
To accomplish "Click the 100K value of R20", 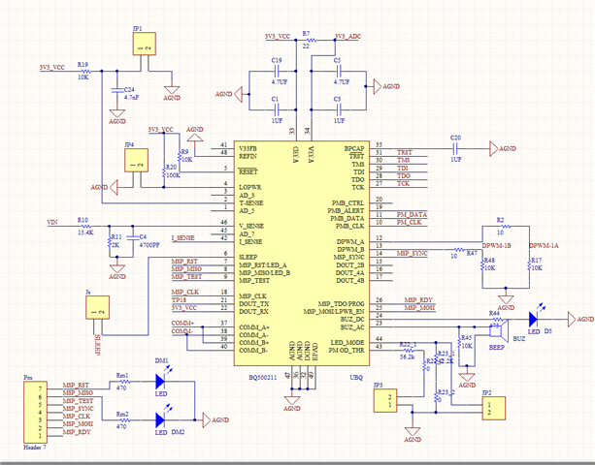I will pos(173,175).
